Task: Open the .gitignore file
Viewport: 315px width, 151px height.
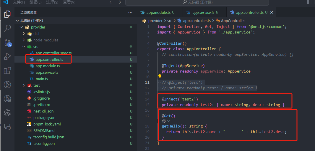Action: 42,98
